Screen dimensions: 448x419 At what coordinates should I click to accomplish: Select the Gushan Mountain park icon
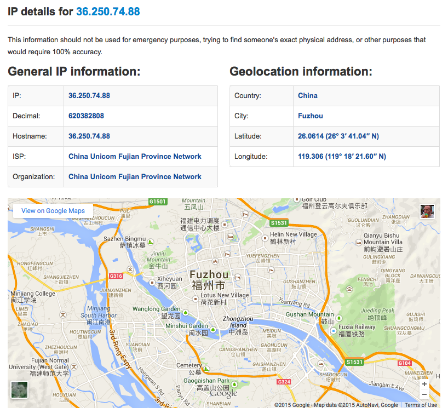339,318
